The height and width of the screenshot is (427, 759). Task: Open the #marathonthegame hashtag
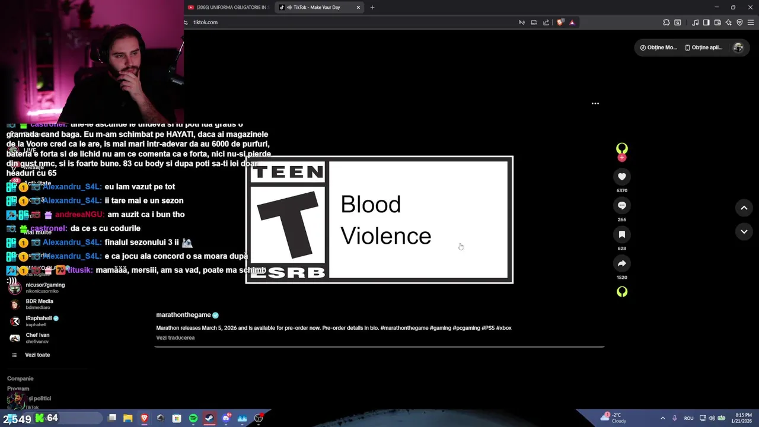tap(403, 328)
